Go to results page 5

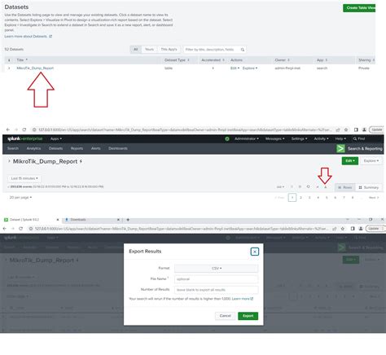[327, 198]
